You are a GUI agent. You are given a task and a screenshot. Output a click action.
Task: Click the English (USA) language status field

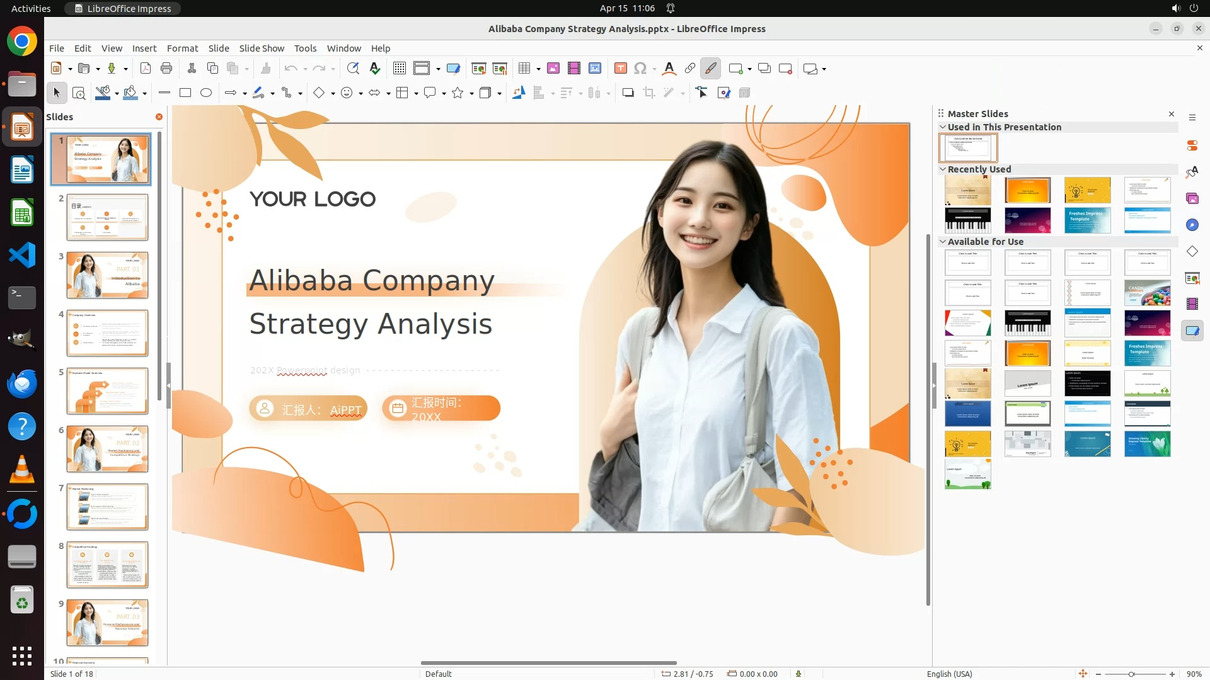(x=949, y=674)
